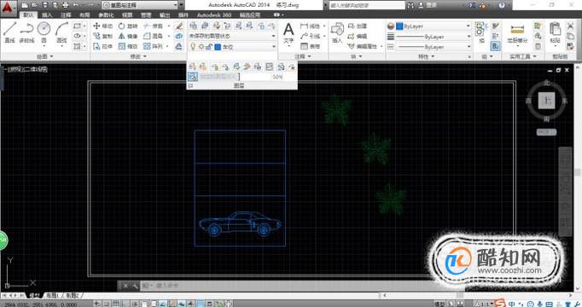Image resolution: width=582 pixels, height=307 pixels.
Task: Choose the Circle (圆) tool
Action: 44,32
